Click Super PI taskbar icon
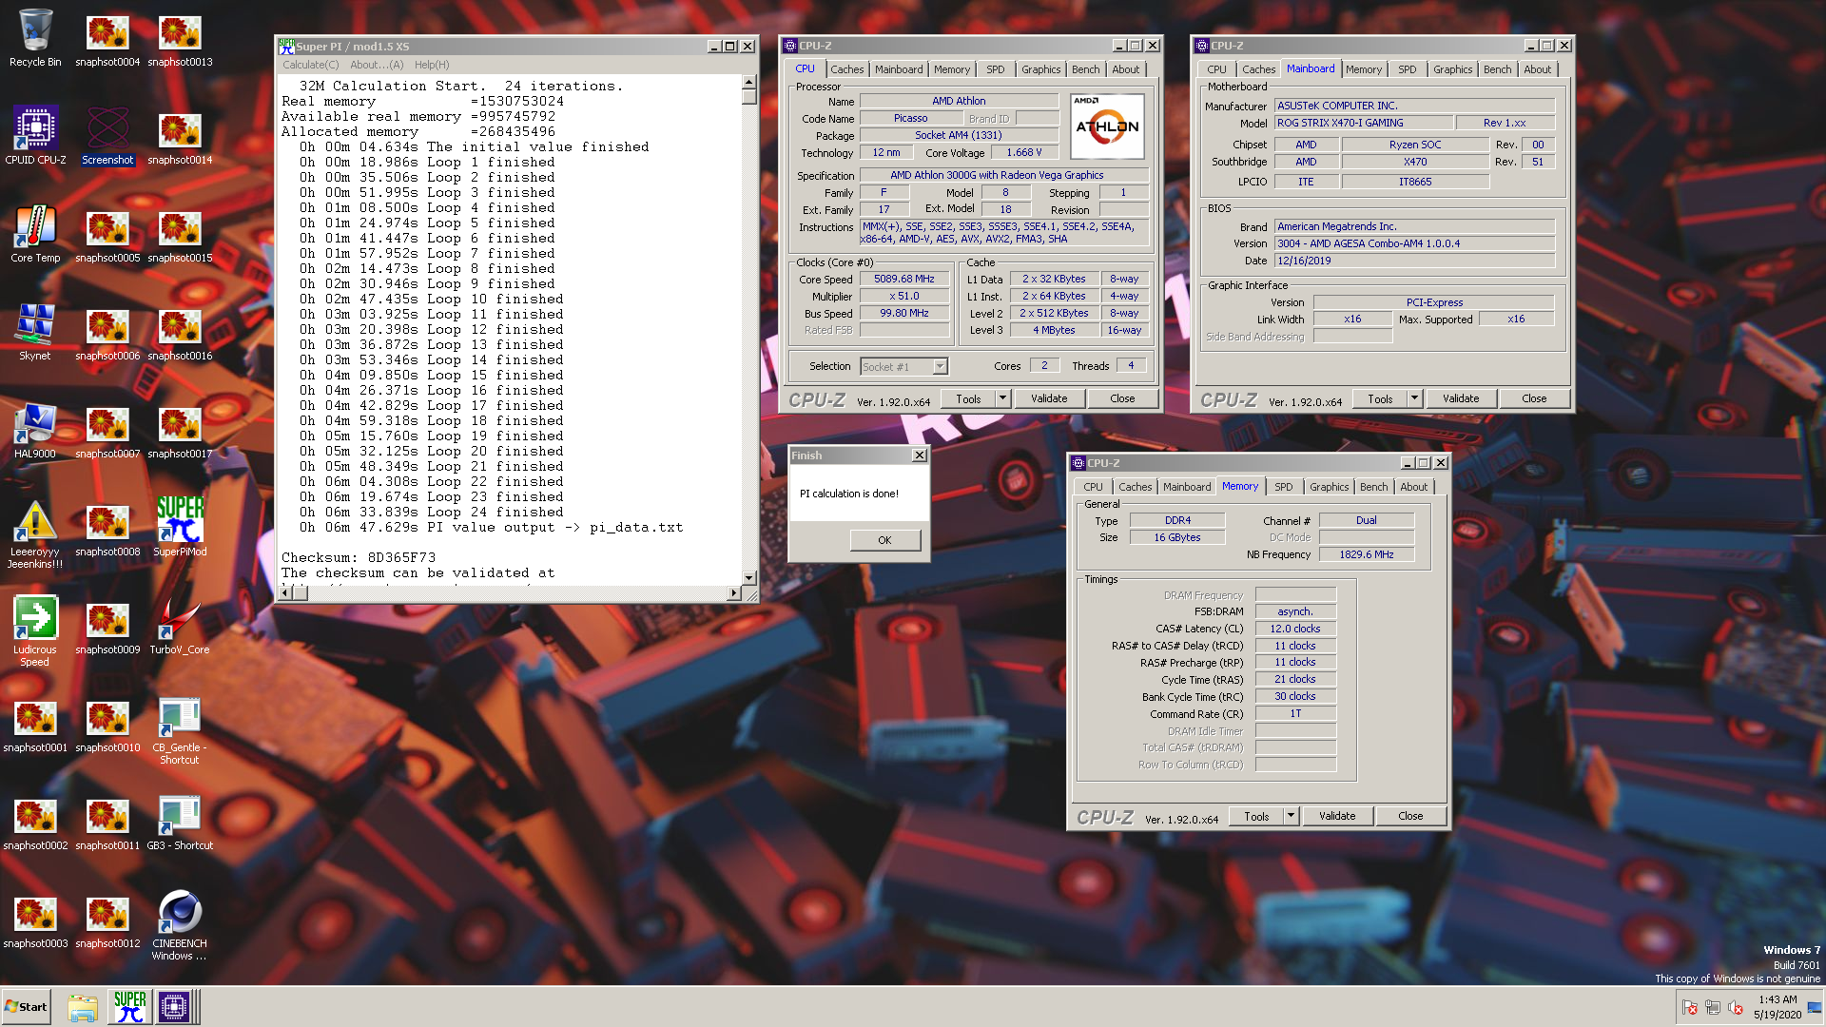Image resolution: width=1826 pixels, height=1027 pixels. coord(130,1007)
